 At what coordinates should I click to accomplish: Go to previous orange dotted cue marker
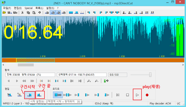(41, 81)
